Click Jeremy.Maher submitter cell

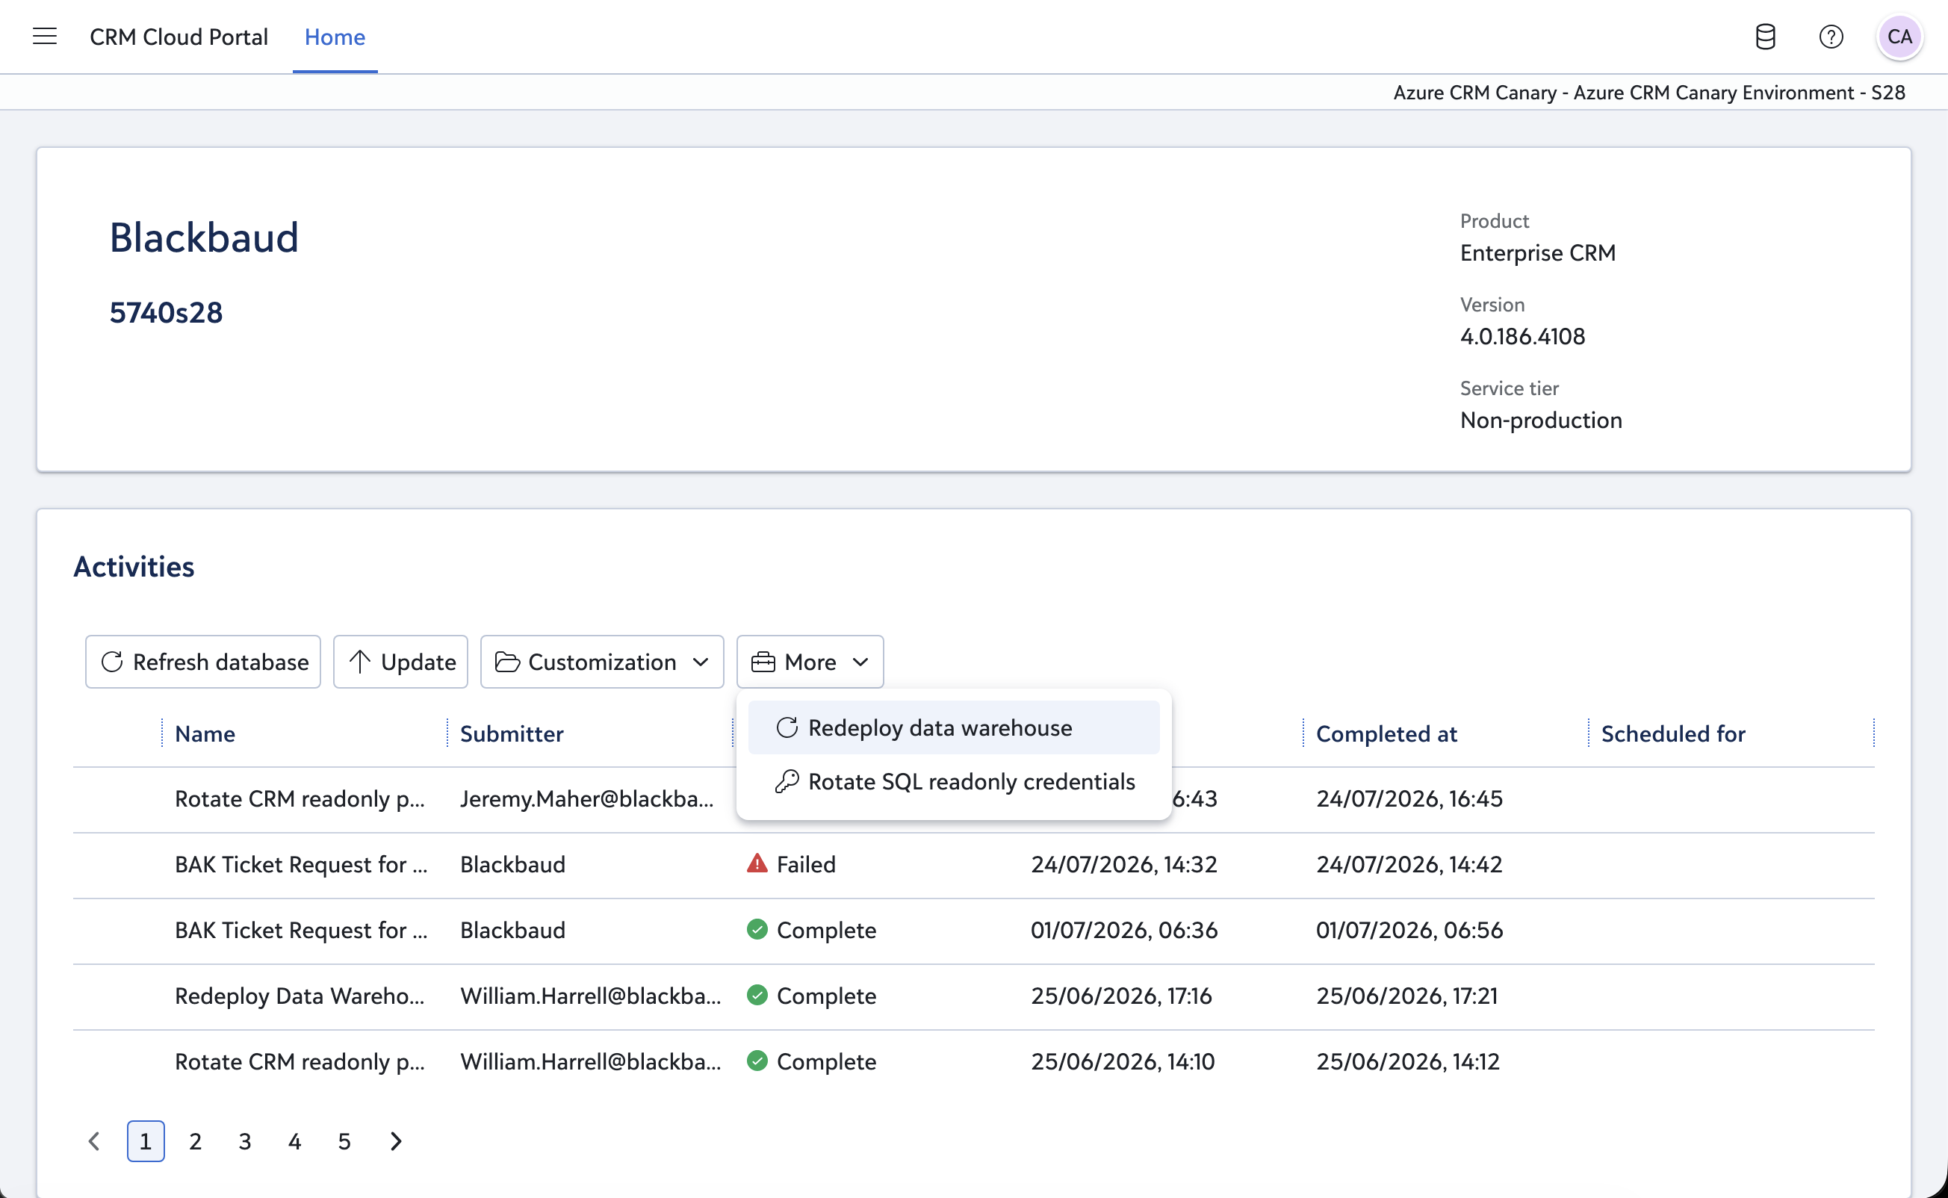point(587,798)
